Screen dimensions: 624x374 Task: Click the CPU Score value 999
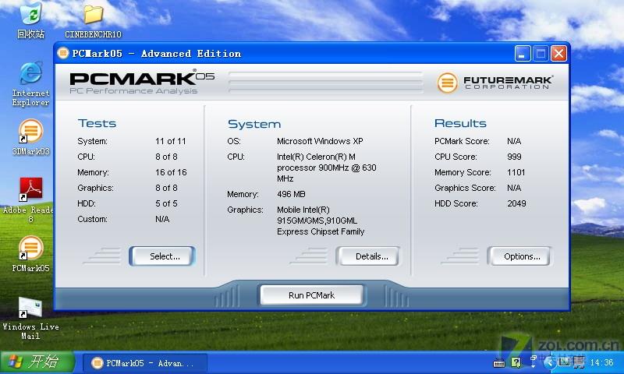pyautogui.click(x=514, y=157)
